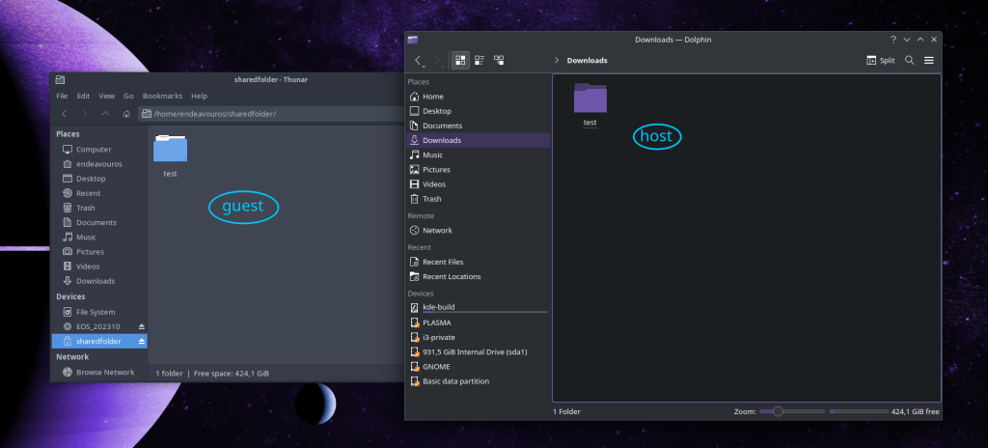Viewport: 988px width, 448px height.
Task: Eject the EOS_202310 device in Thunar
Action: (x=142, y=327)
